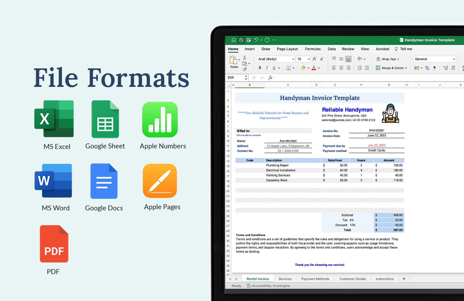Apply comma style format

(x=434, y=68)
